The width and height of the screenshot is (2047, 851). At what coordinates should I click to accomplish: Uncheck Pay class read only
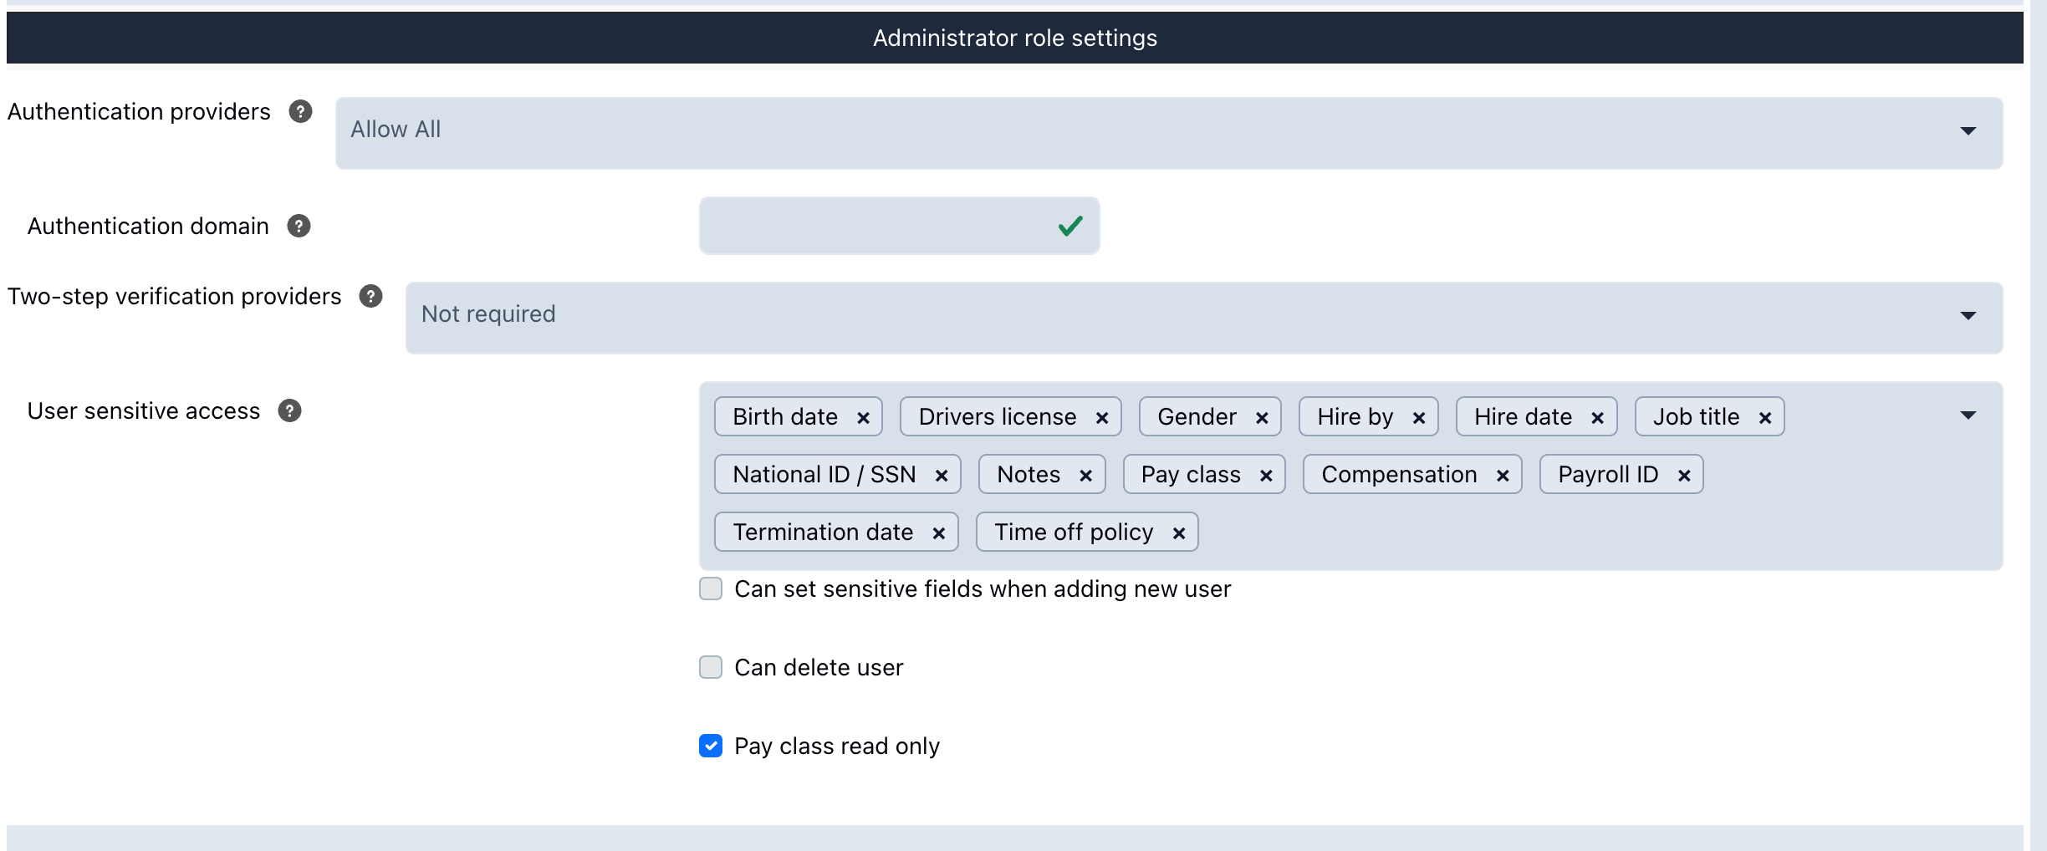click(711, 746)
